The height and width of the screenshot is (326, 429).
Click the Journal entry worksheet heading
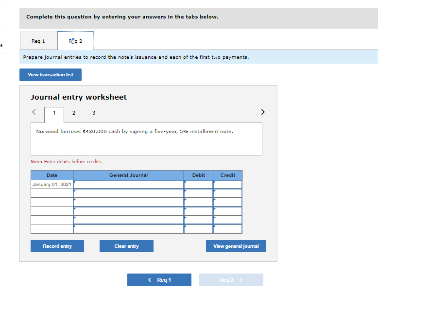[79, 97]
